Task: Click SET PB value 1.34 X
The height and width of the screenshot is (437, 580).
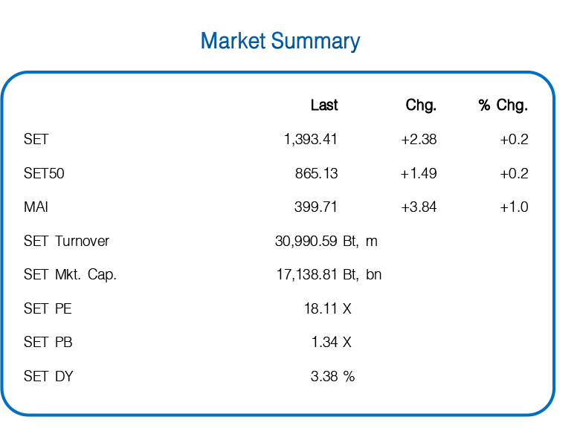Action: tap(332, 343)
